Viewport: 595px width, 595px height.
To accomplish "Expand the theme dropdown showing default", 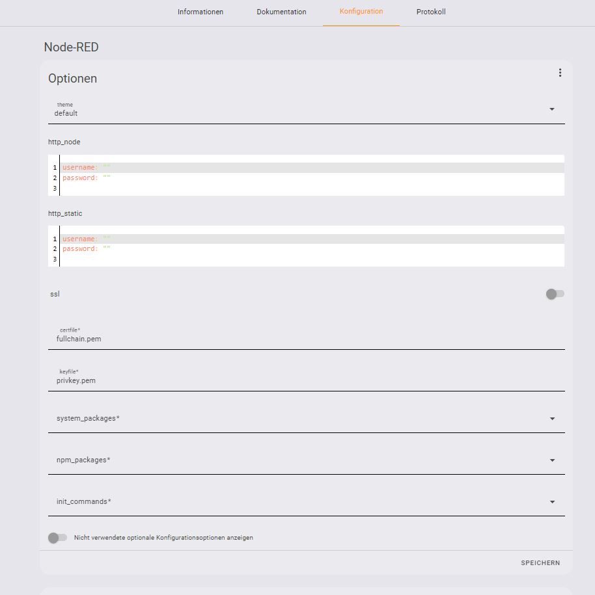I will [306, 109].
